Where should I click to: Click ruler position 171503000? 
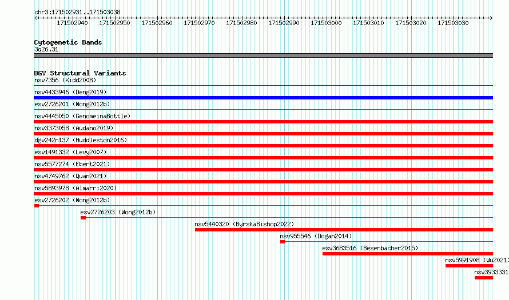click(326, 23)
